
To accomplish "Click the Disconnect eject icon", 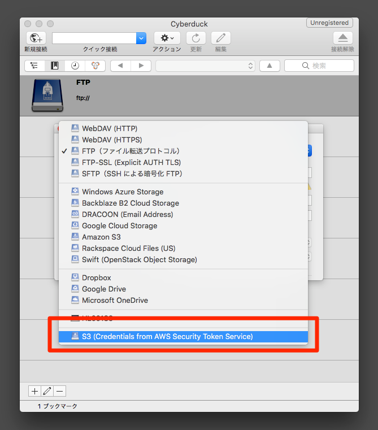I will point(342,38).
